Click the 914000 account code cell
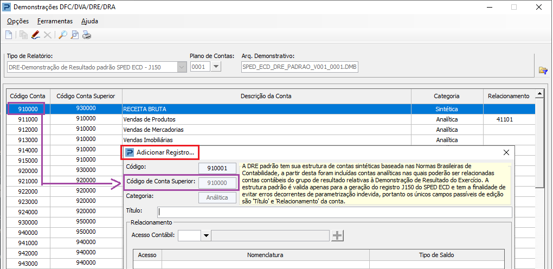 (28, 150)
